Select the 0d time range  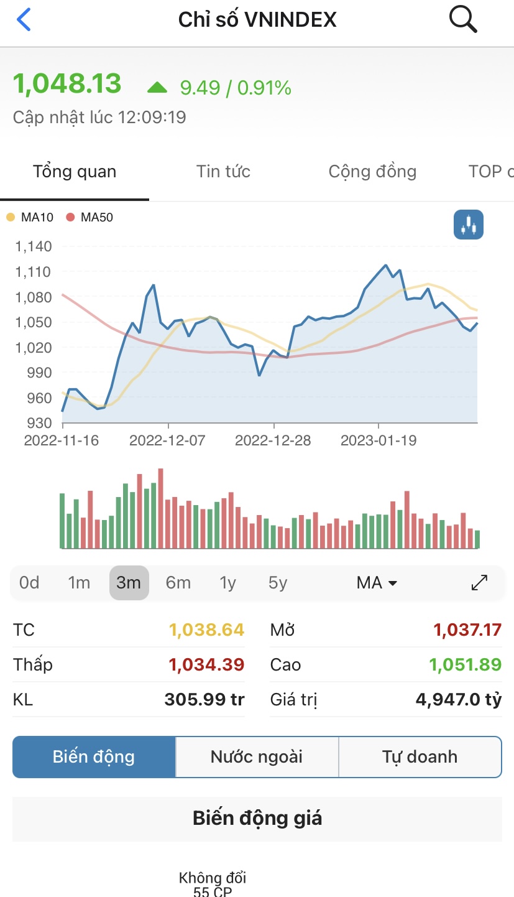(29, 583)
